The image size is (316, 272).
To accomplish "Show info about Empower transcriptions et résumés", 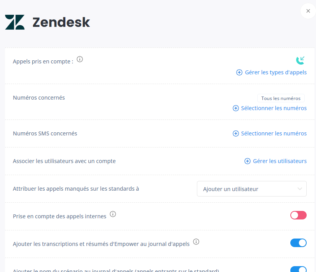I will (196, 242).
